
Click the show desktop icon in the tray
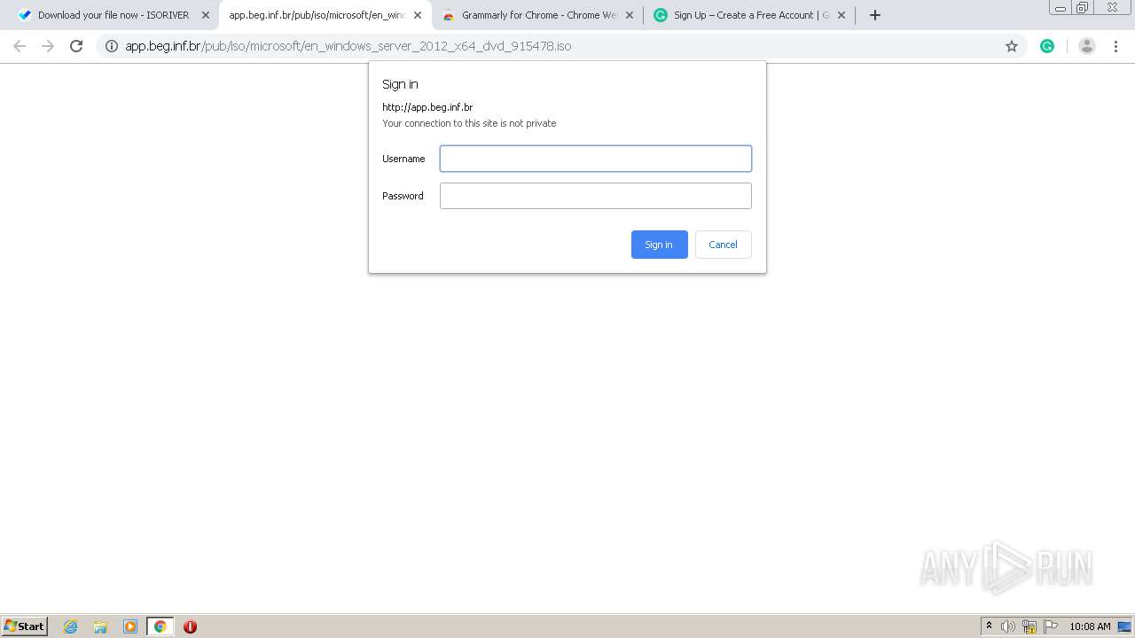[x=1125, y=626]
